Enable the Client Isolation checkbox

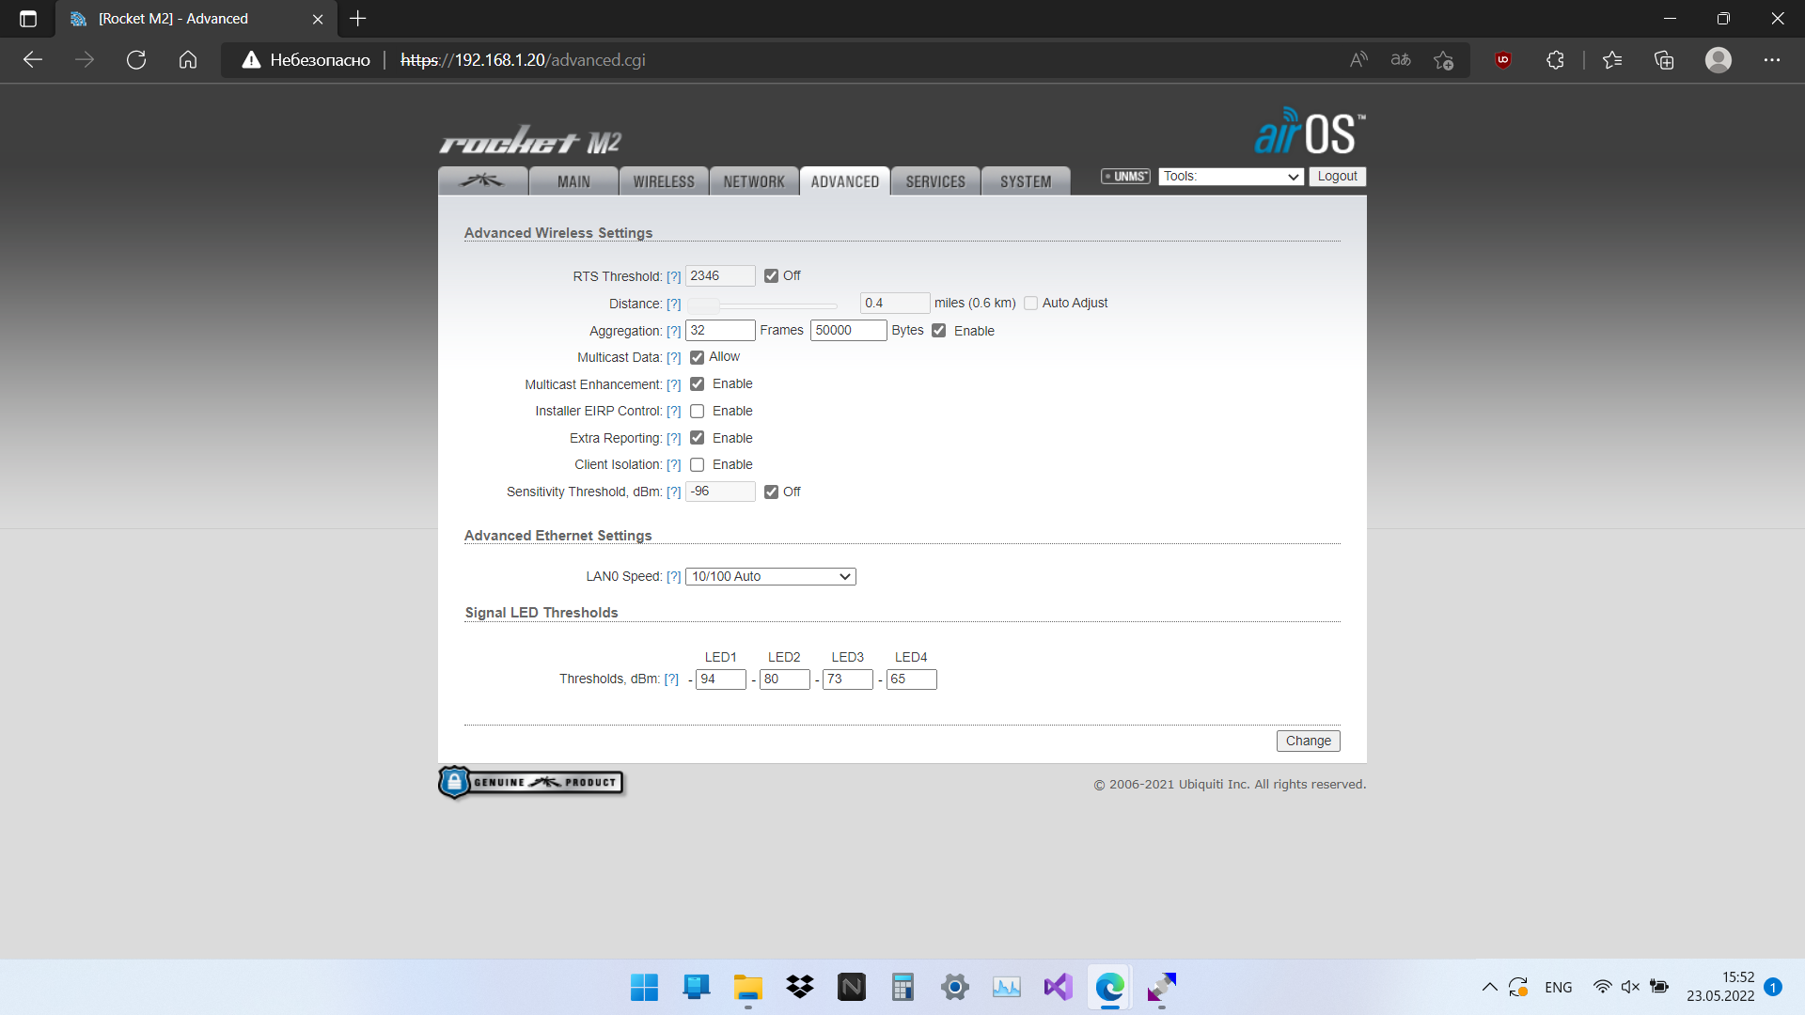coord(697,465)
